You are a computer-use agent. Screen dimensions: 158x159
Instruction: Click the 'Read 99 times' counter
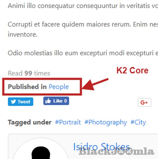tap(29, 73)
